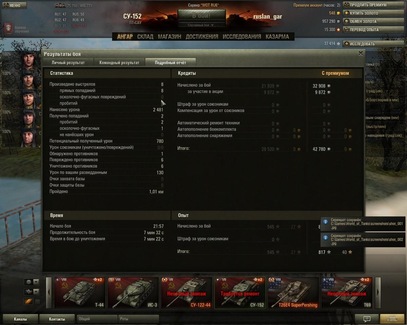This screenshot has height=325, width=407.
Task: Click the credits icon next to 957 290
Action: pos(338,21)
